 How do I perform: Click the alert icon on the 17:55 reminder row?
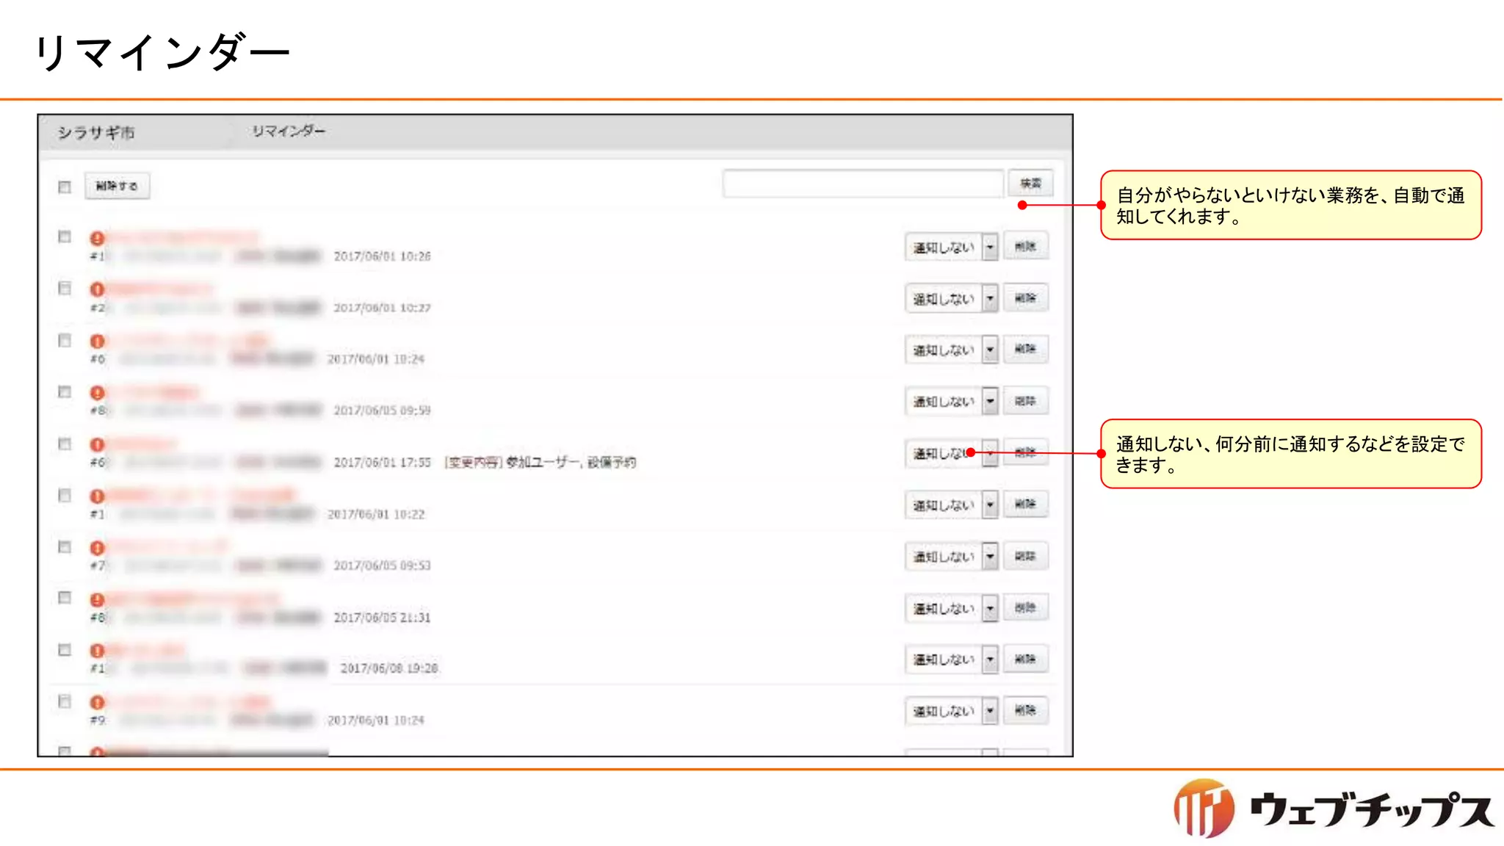[97, 444]
